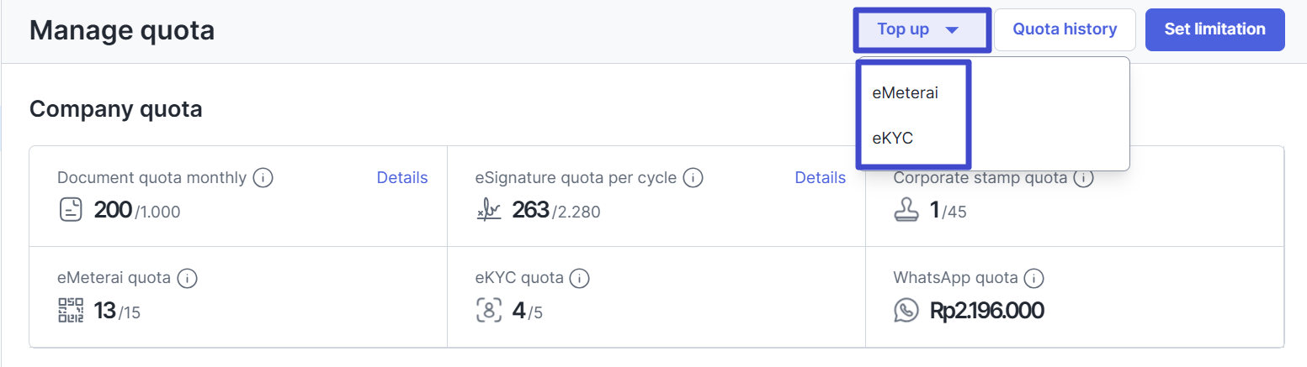Click info icon next to eMeterai quota
Screen dimensions: 1307x367
tap(188, 278)
